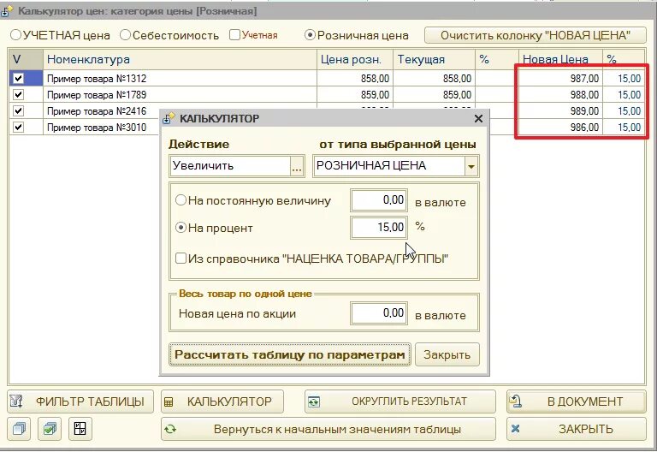The height and width of the screenshot is (452, 657).
Task: Open the РОЗНИЧНАЯ ЦЕНА dropdown arrow
Action: click(x=471, y=166)
